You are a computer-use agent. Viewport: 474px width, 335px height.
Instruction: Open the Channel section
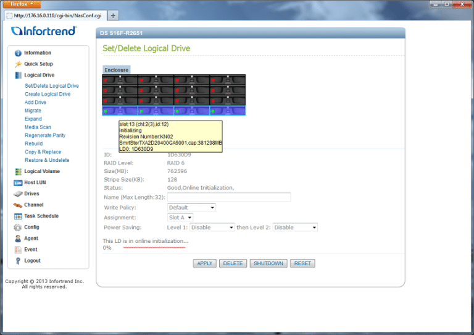(x=34, y=205)
